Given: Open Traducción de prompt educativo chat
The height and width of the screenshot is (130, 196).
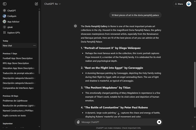Looking at the screenshot, I should tap(19, 73).
